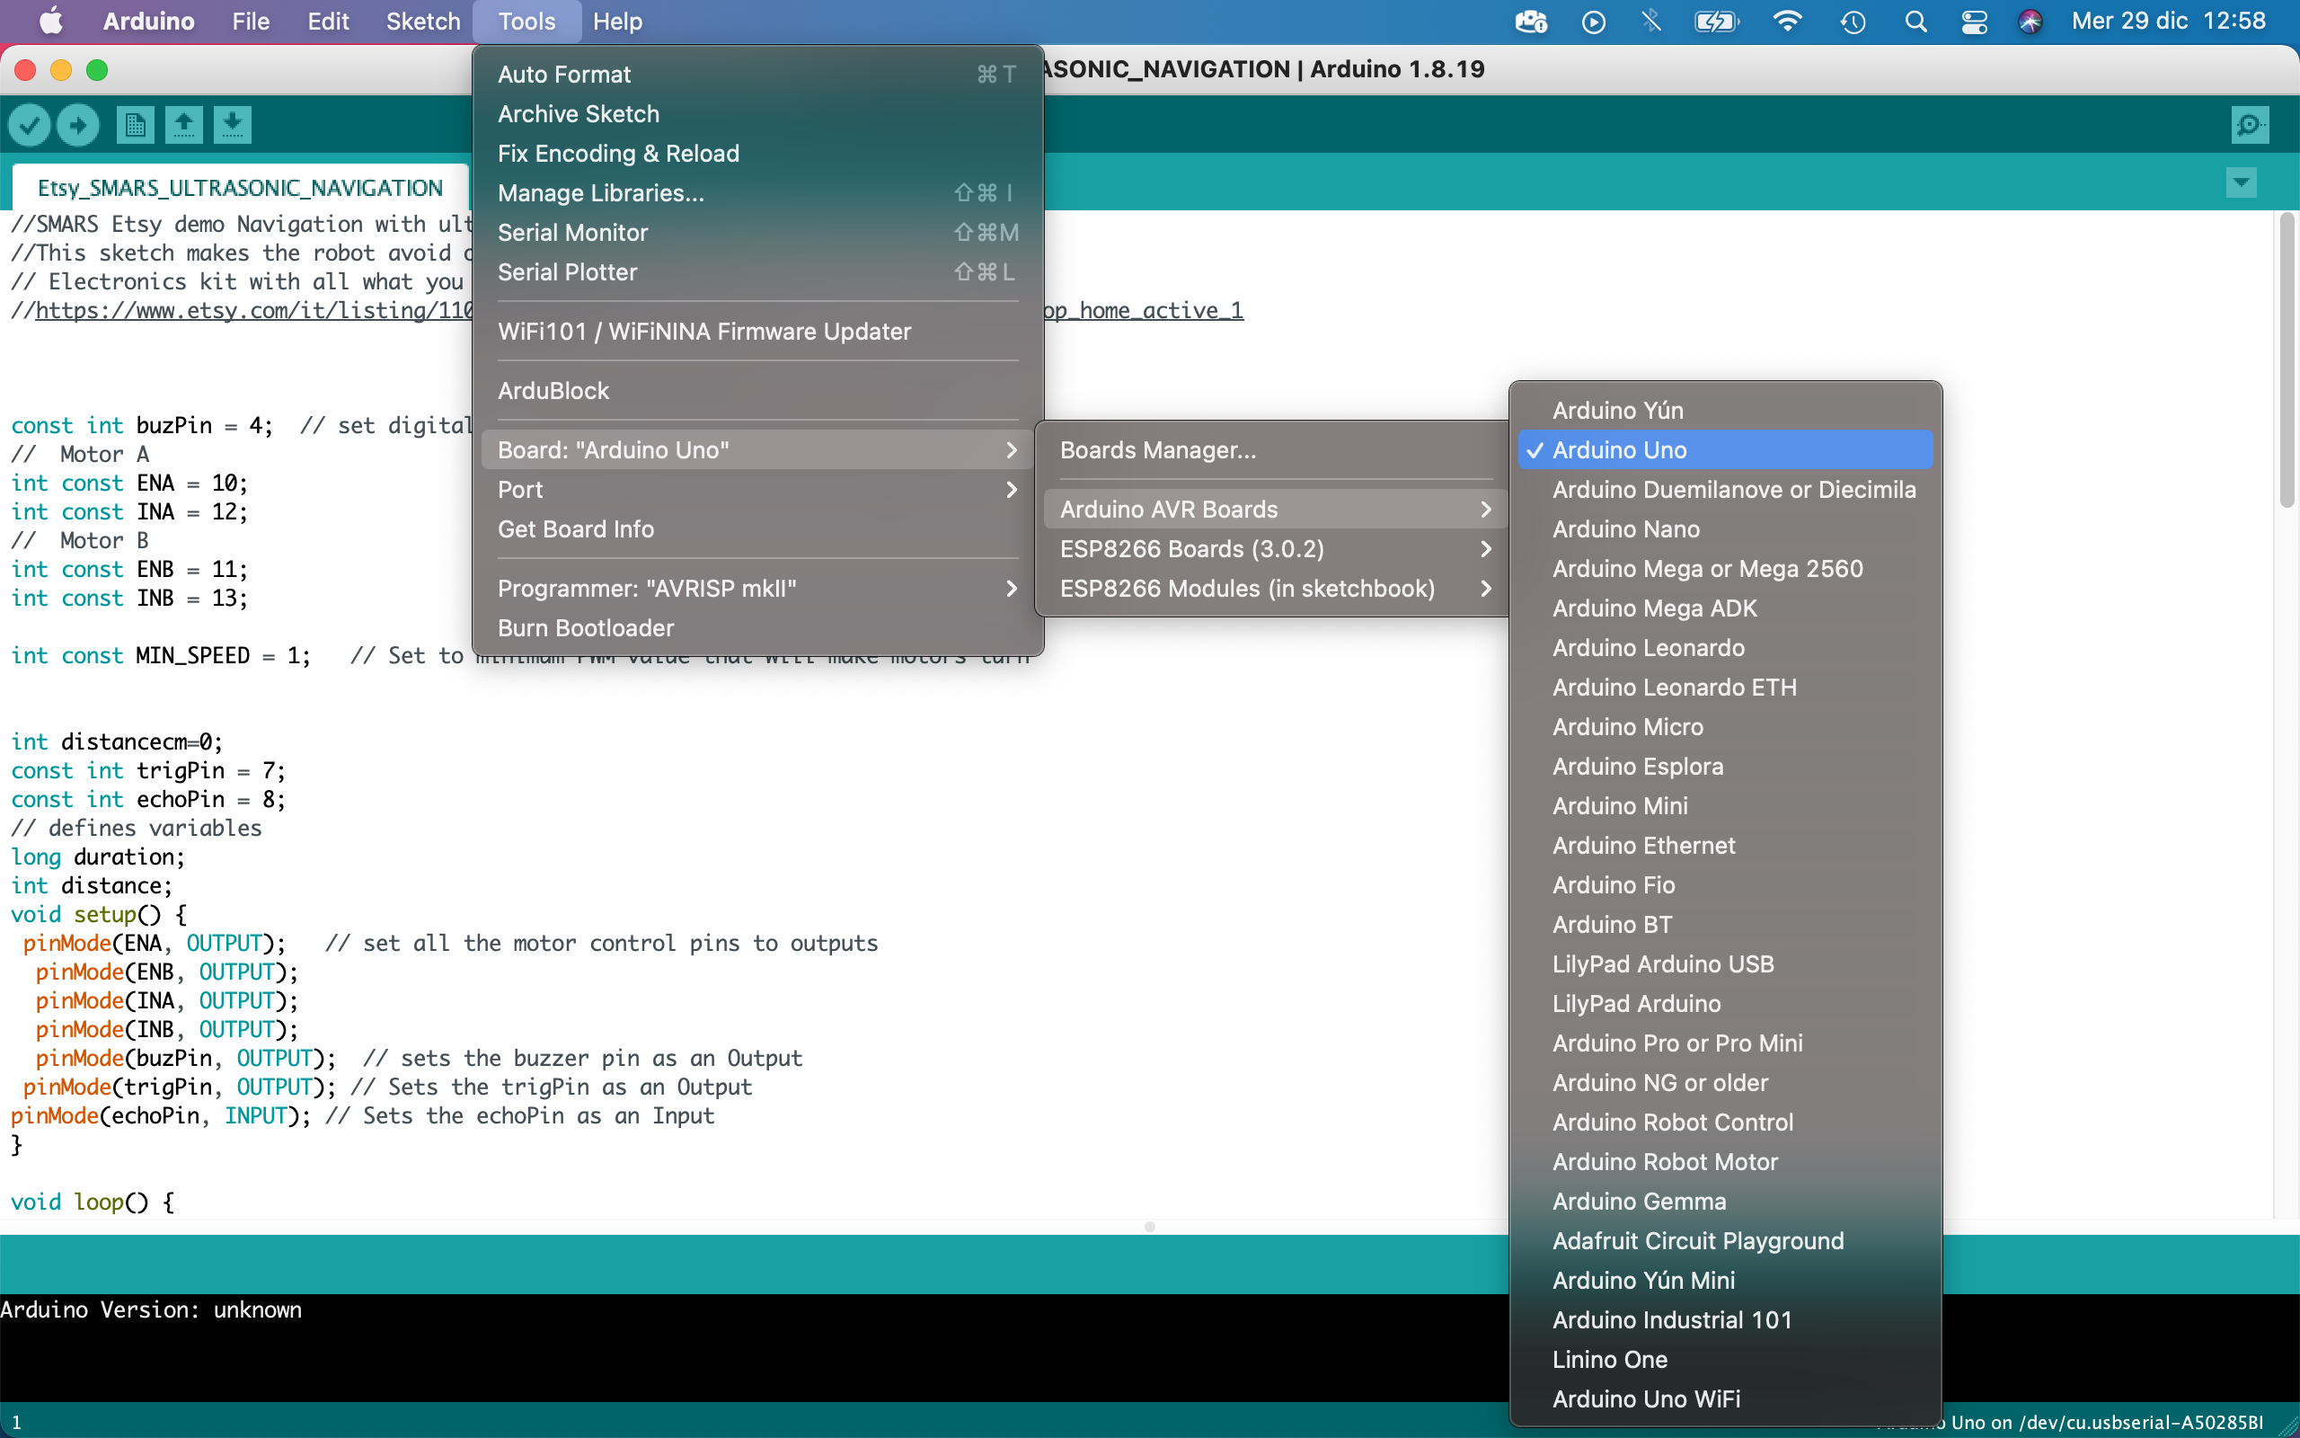Click the Bluetooth status icon

[1652, 21]
